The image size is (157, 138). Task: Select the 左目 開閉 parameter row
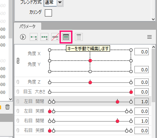click(x=83, y=101)
